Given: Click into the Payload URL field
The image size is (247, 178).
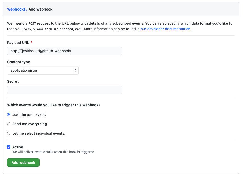Looking at the screenshot, I should [x=64, y=51].
